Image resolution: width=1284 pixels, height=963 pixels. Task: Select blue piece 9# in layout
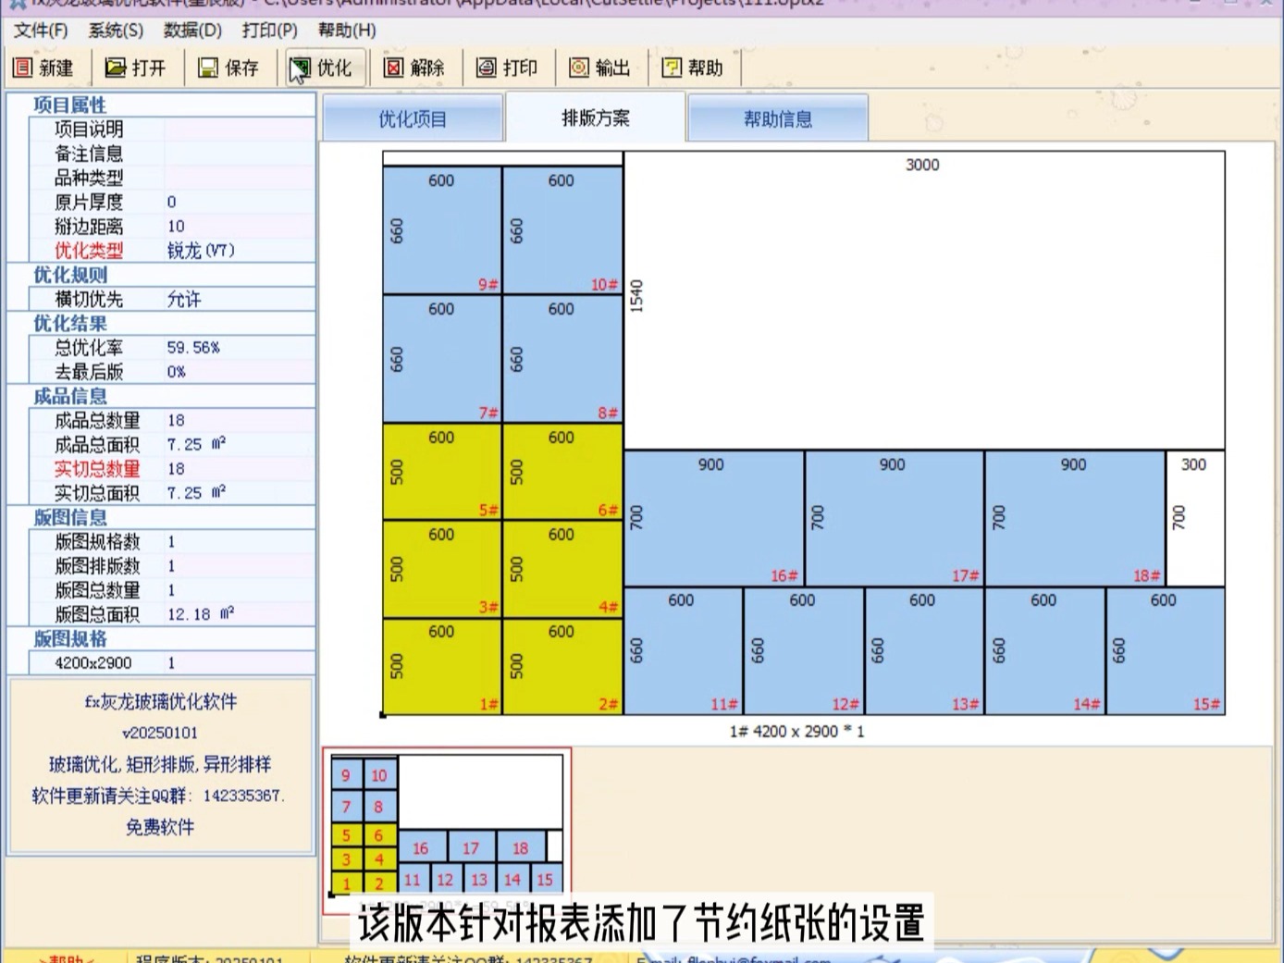click(x=442, y=230)
